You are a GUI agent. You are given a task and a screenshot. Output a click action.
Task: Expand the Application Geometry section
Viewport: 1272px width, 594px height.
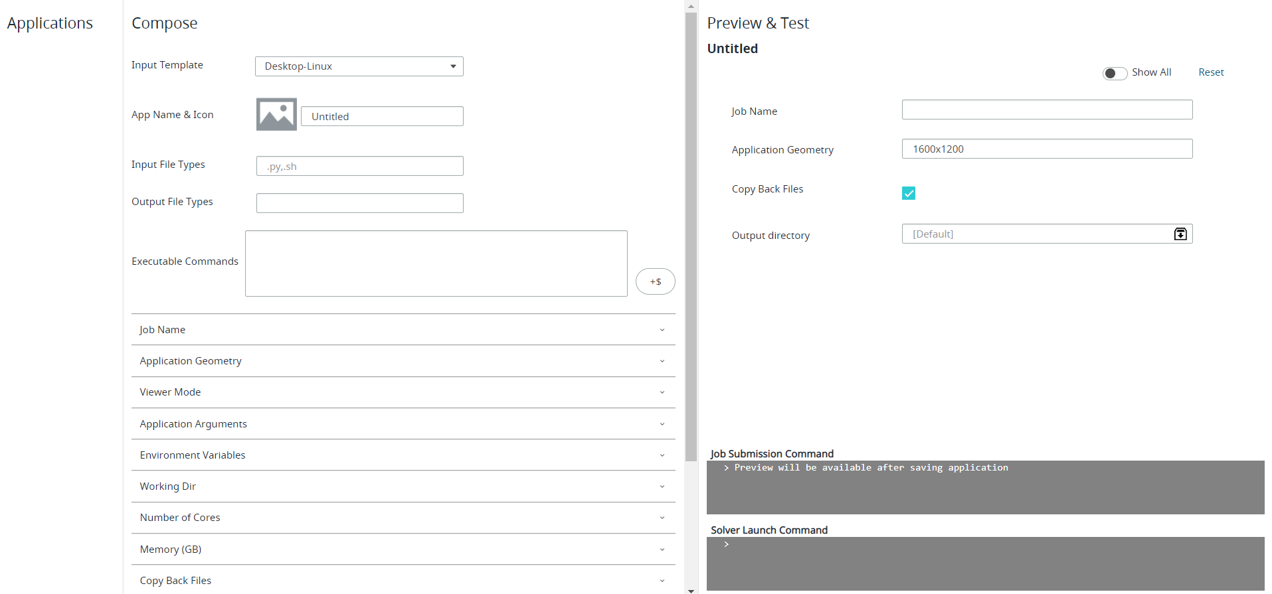point(403,361)
